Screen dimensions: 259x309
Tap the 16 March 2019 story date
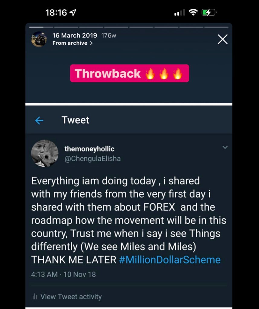coord(75,35)
